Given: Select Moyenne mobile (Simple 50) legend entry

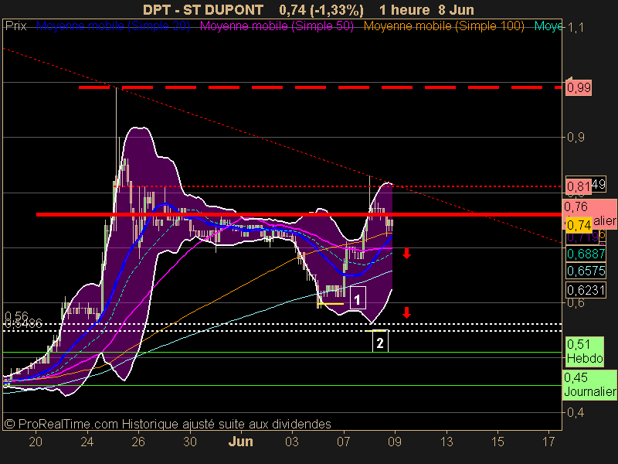Looking at the screenshot, I should click(277, 26).
